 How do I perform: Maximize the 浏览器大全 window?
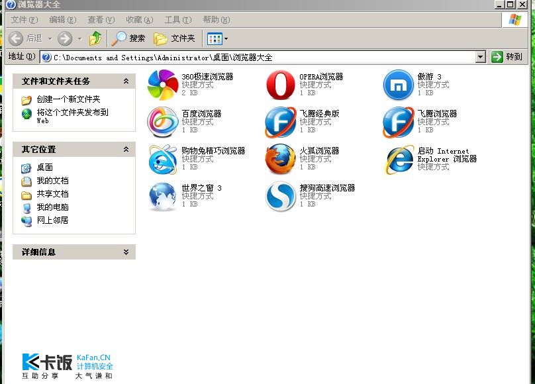click(x=511, y=5)
